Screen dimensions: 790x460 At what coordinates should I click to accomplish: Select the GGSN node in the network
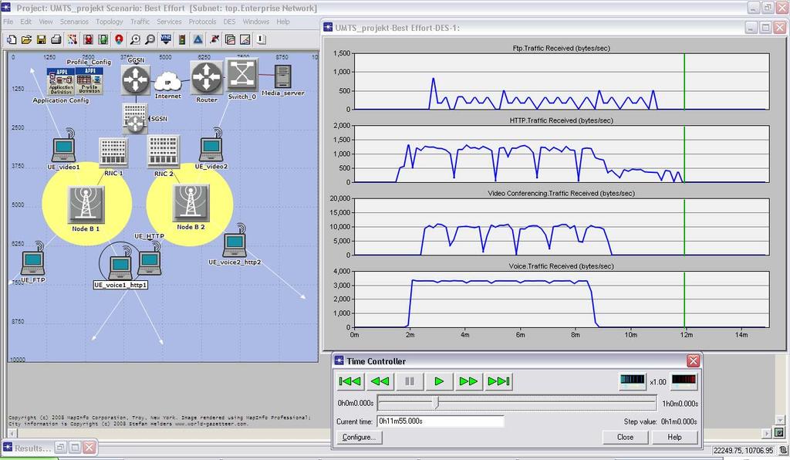(136, 79)
